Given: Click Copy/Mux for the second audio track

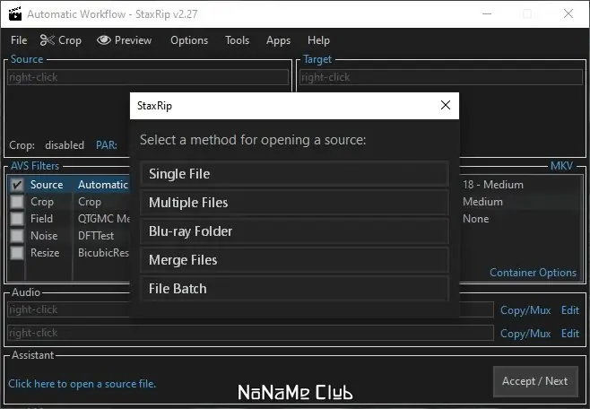Looking at the screenshot, I should click(x=525, y=334).
